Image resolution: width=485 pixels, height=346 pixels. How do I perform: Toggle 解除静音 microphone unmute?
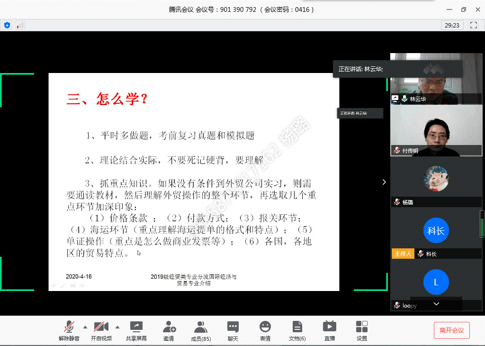pos(69,327)
